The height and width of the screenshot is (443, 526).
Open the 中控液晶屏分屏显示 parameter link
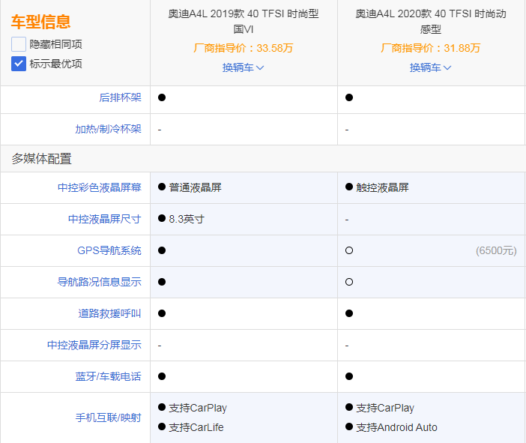click(94, 345)
